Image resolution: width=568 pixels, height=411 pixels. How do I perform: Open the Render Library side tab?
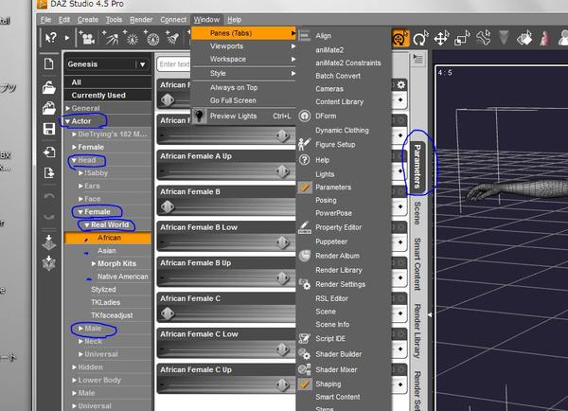click(417, 331)
